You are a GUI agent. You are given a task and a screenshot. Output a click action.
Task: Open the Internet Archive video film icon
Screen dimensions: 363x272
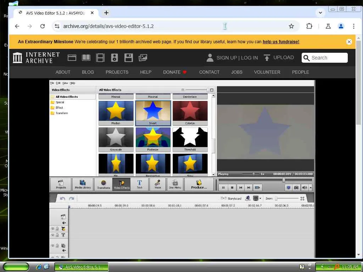[x=100, y=58]
